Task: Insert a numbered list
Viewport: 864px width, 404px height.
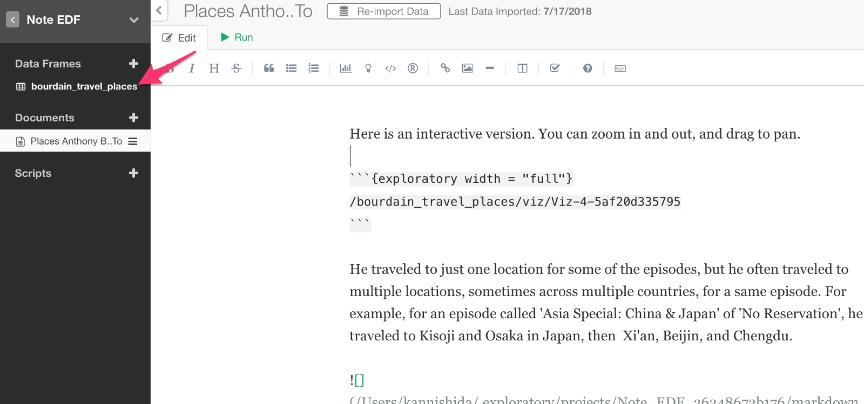Action: coord(314,69)
